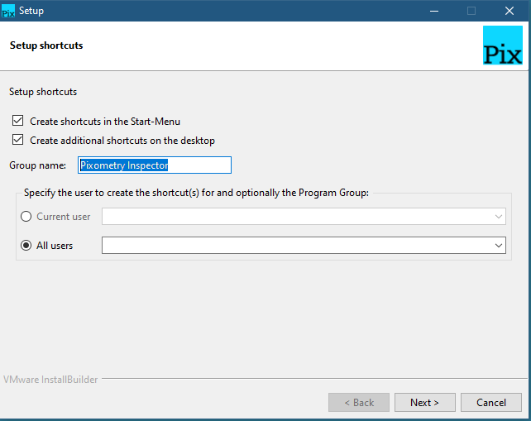531x421 pixels.
Task: Click the disabled maximize window icon
Action: [x=471, y=11]
